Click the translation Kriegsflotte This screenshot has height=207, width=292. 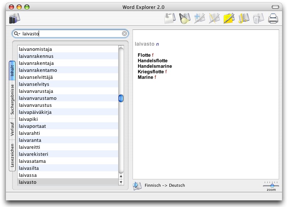[x=151, y=72]
